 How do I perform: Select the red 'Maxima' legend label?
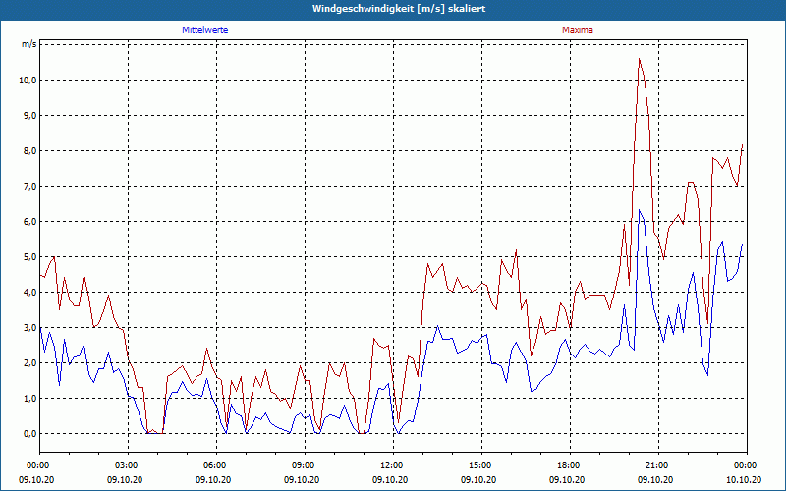(x=578, y=30)
